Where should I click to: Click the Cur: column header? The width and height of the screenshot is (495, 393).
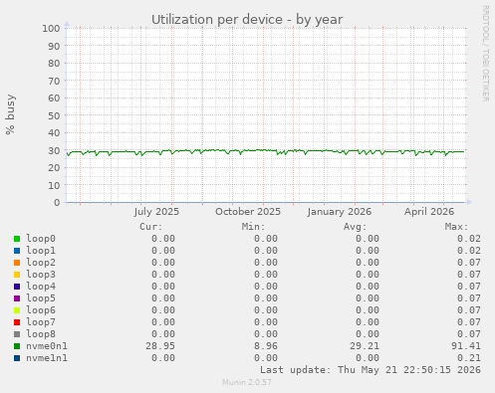(151, 227)
